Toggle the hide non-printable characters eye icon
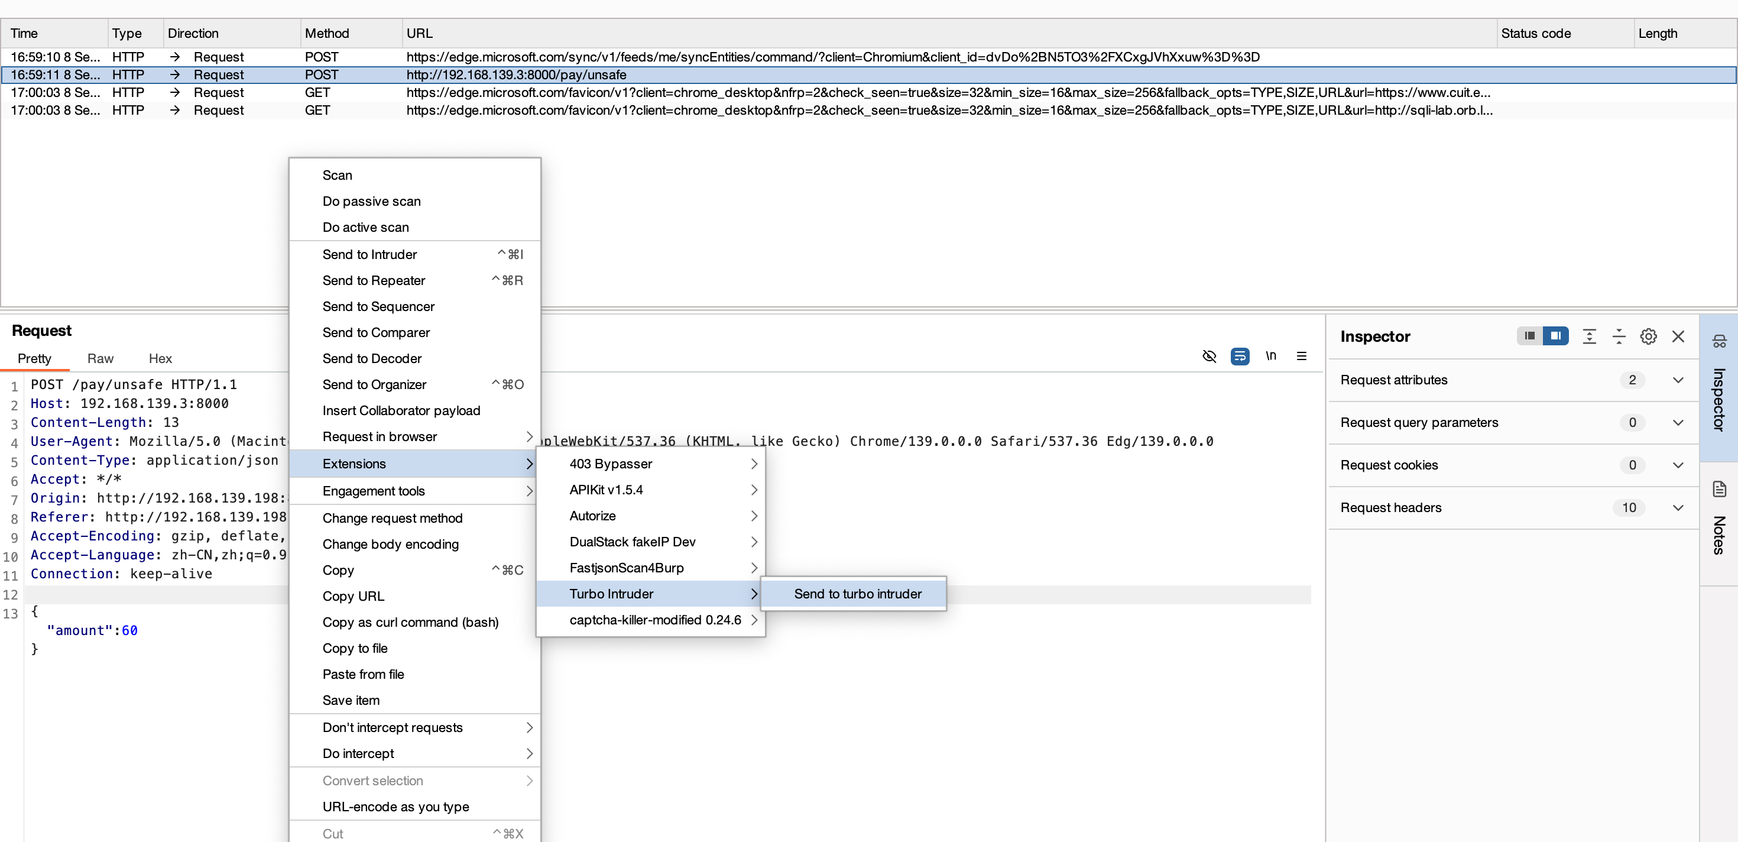The image size is (1738, 842). (x=1209, y=356)
